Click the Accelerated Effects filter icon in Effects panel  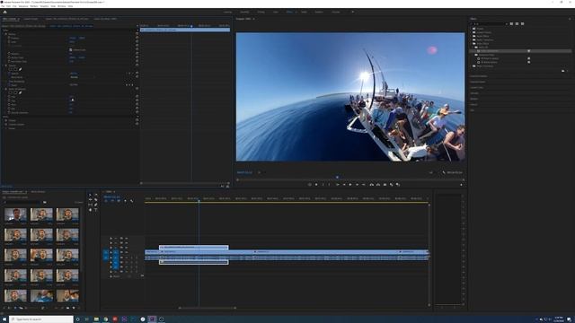(511, 24)
